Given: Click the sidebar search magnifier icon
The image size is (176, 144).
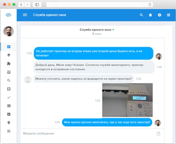Looking at the screenshot, I should (x=9, y=80).
